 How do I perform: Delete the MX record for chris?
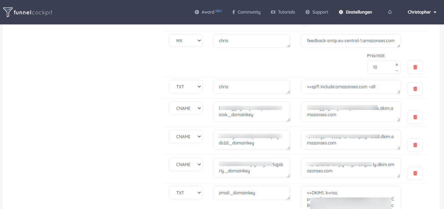(415, 67)
